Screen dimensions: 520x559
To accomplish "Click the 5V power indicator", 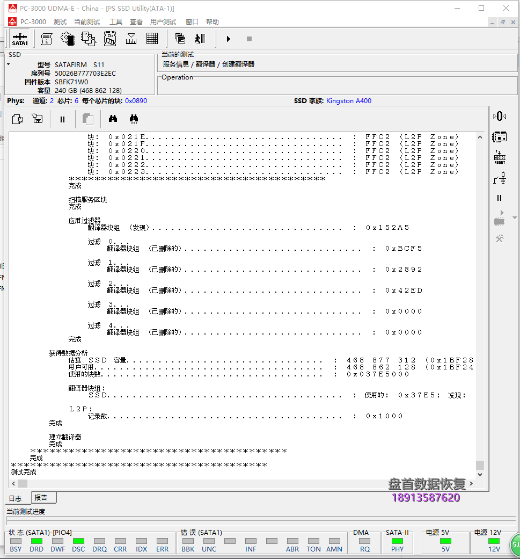I will (x=445, y=541).
